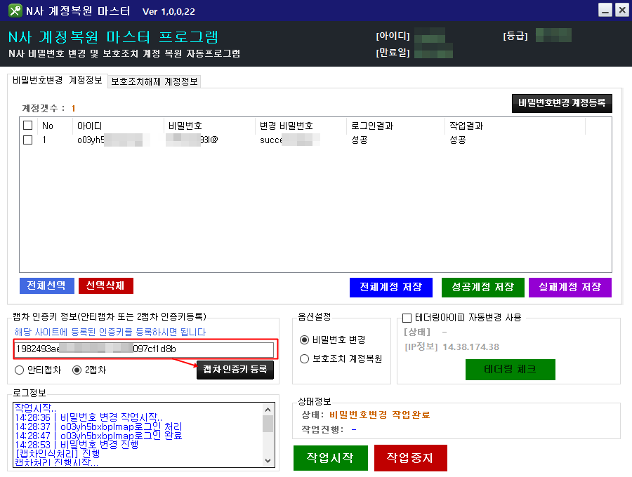Click log line 14:28:47 로그인 완료

click(99, 436)
